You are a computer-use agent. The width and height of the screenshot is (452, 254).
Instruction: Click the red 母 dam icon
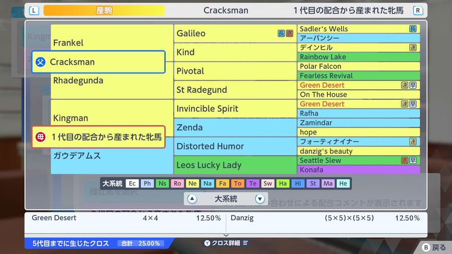point(41,137)
